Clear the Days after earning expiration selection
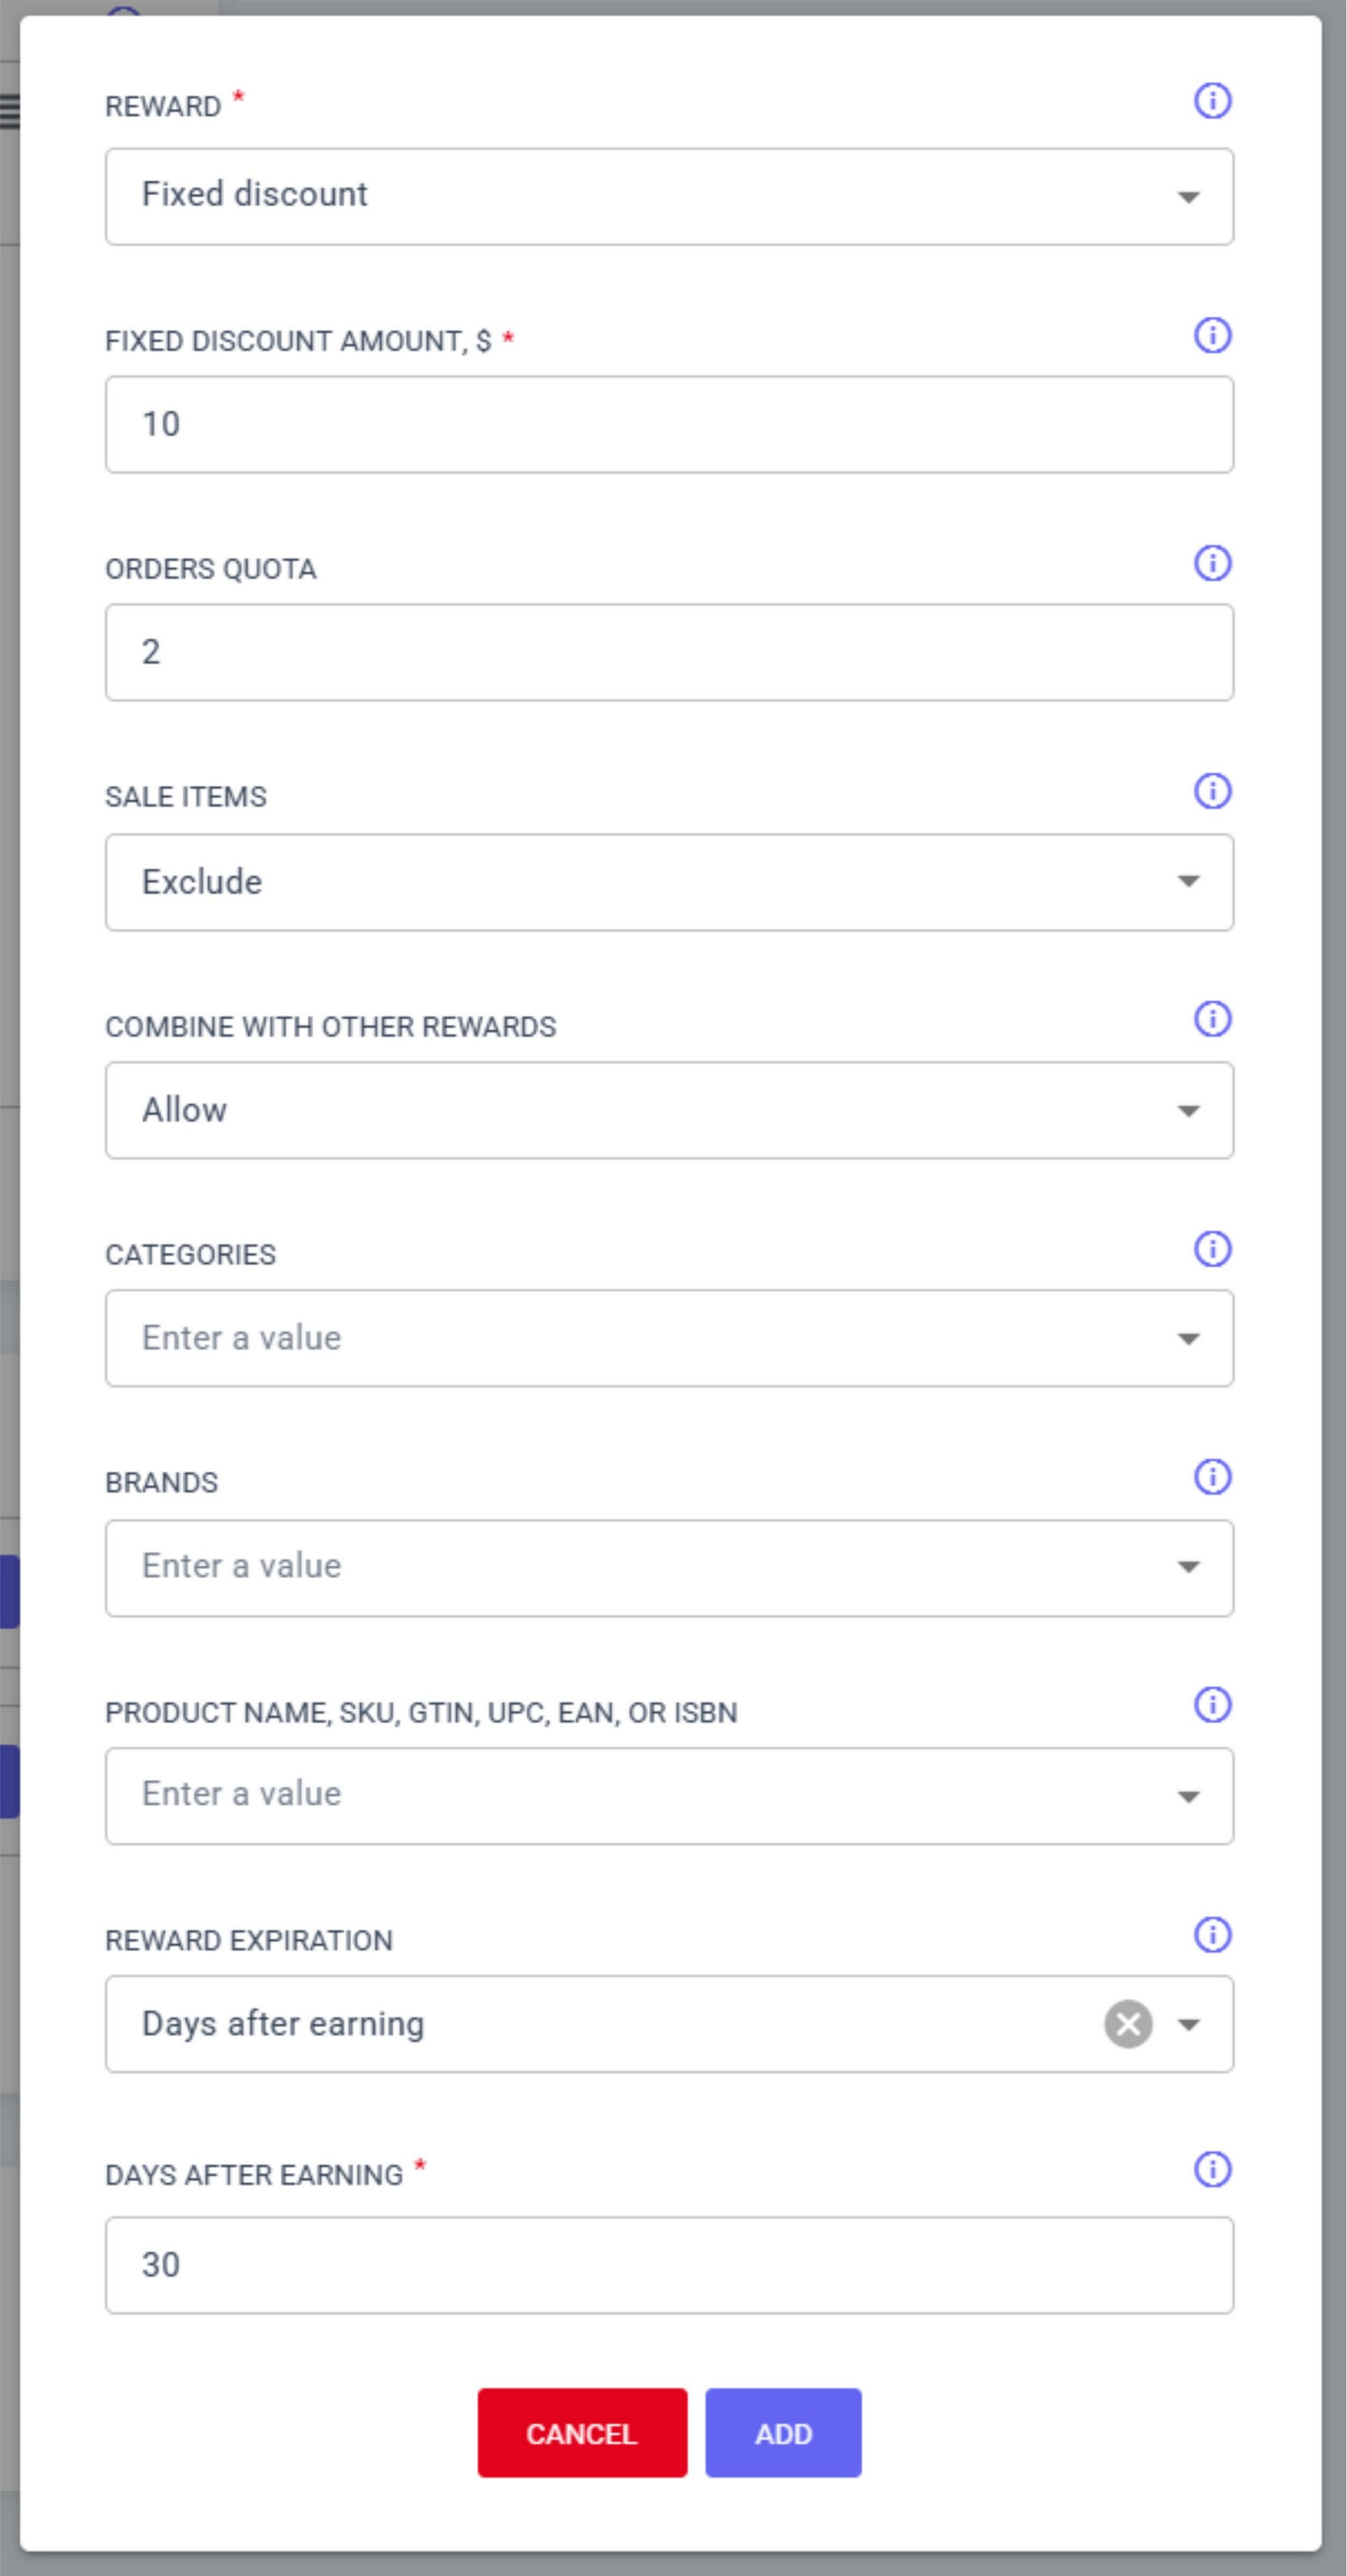Viewport: 1347px width, 2576px height. tap(1127, 2024)
